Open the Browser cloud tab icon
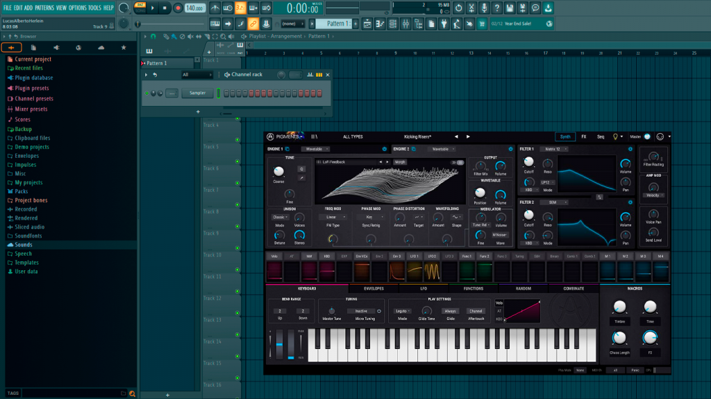This screenshot has width=711, height=399. pyautogui.click(x=101, y=48)
